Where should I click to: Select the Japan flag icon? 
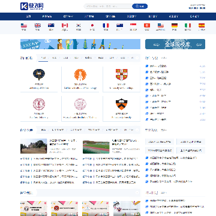(92, 25)
